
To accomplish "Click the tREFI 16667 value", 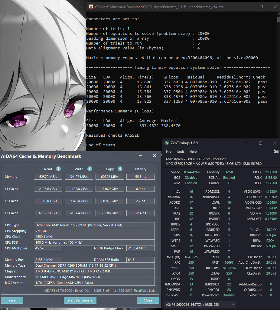I will [229, 262].
